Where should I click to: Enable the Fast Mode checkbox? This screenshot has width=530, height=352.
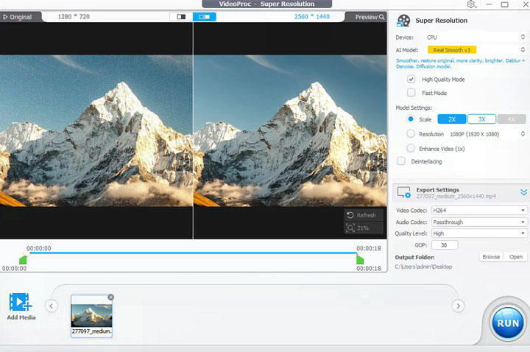coord(411,93)
